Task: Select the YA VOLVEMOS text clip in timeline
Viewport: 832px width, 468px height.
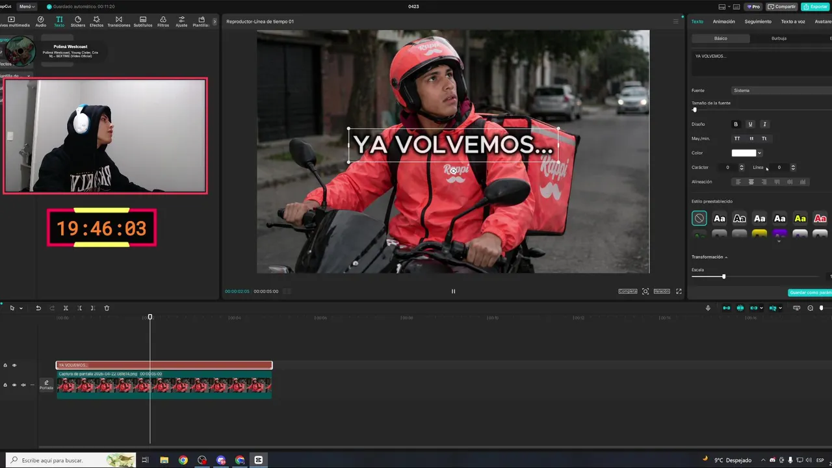Action: (x=164, y=365)
